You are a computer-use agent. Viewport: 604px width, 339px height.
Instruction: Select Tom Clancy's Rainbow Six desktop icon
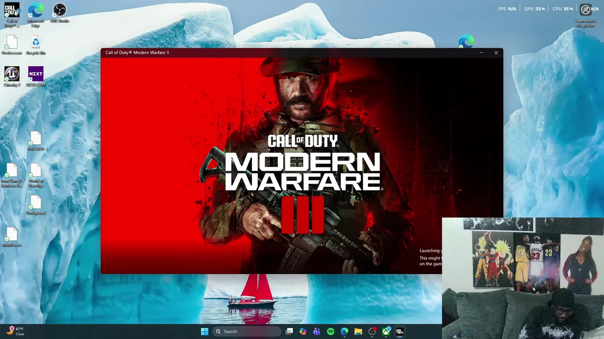pos(12,176)
